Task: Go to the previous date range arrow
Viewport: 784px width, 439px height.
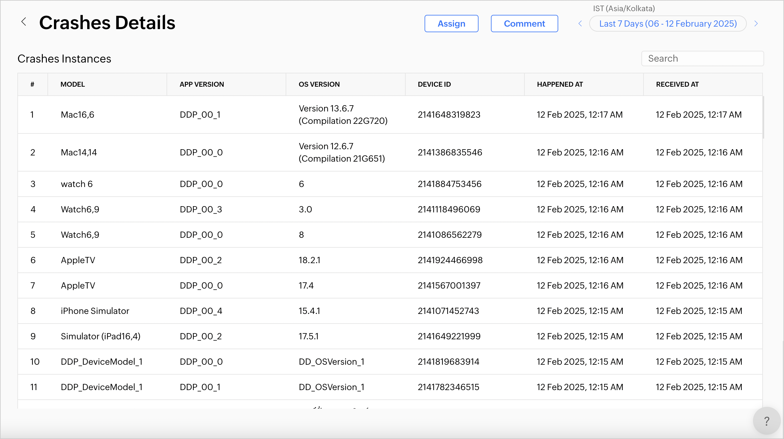Action: (x=580, y=24)
